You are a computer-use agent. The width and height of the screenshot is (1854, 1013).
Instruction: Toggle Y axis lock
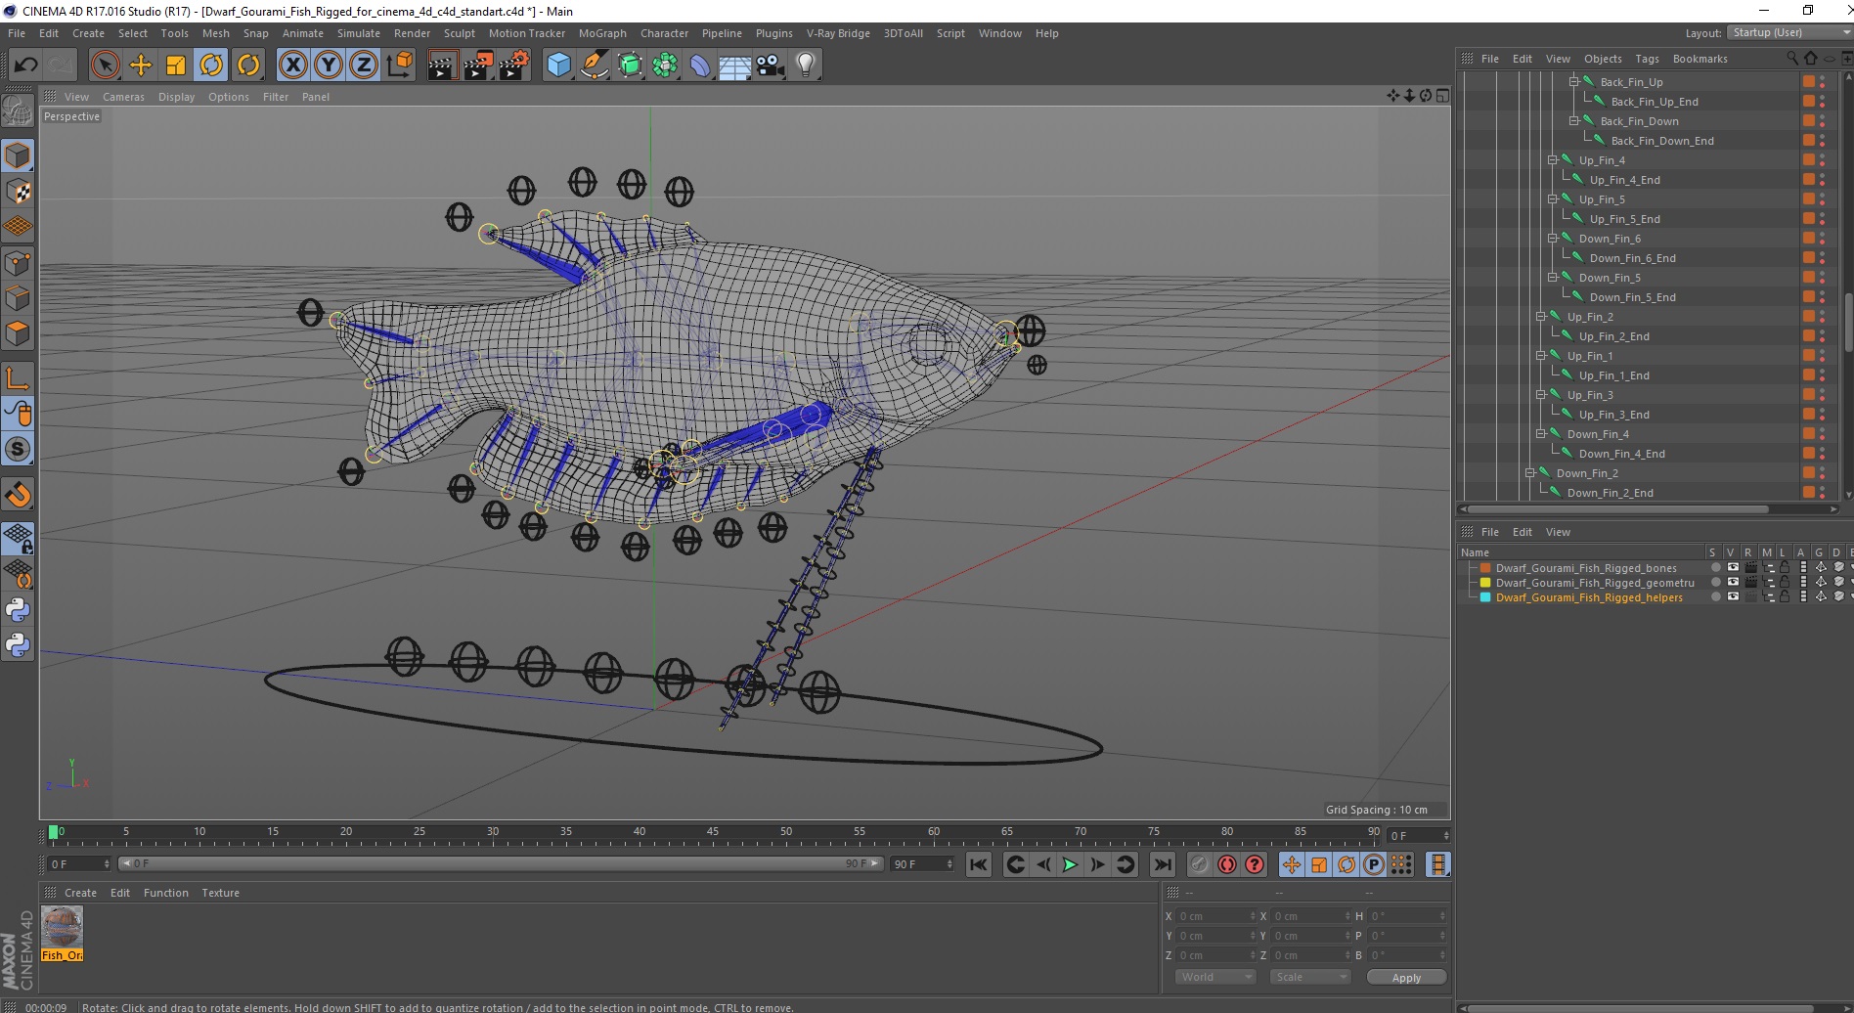329,66
